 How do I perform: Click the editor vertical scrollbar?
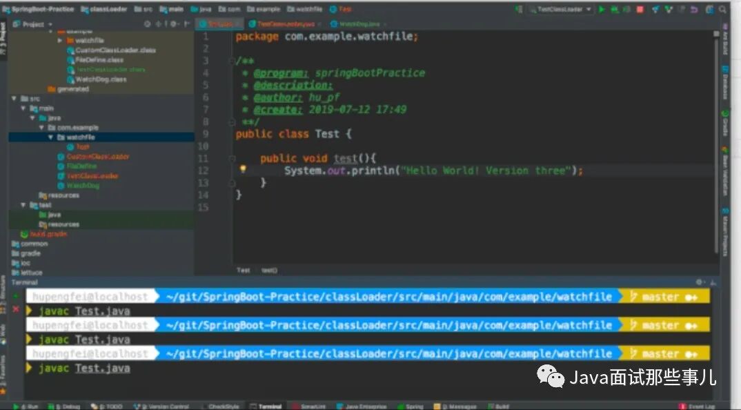point(716,146)
